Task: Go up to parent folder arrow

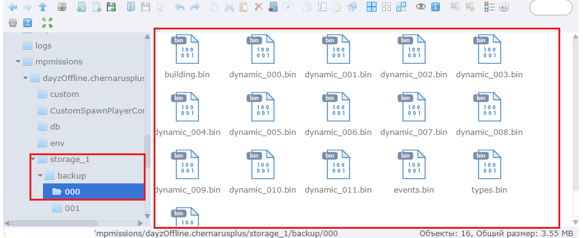Action: click(x=43, y=7)
